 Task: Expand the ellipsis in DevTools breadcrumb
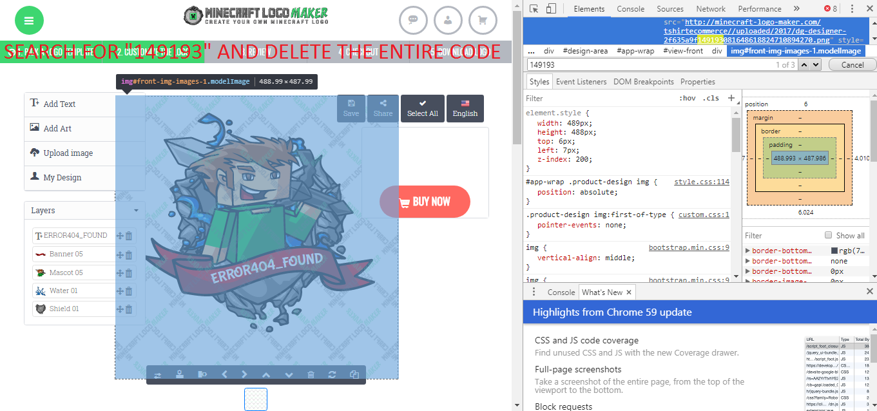(x=532, y=51)
